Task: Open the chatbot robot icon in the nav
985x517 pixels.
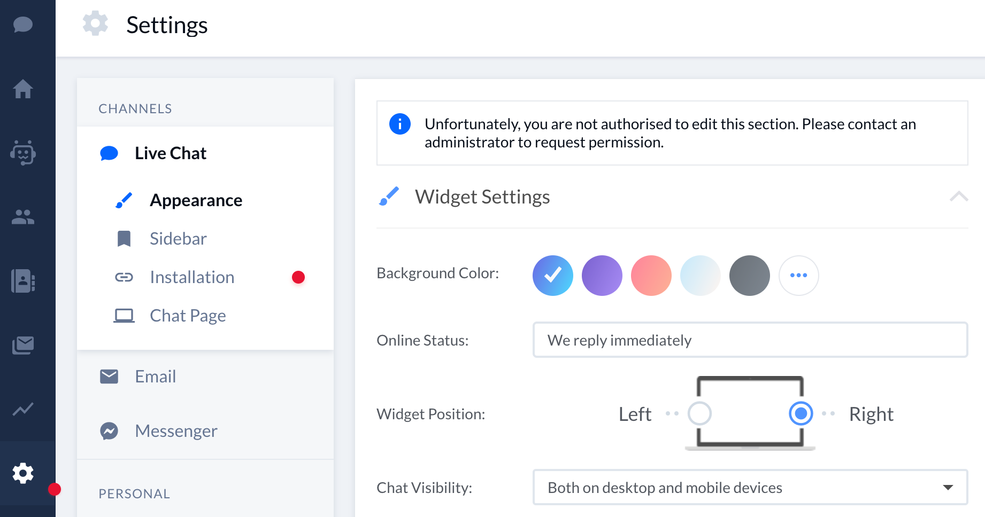Action: tap(23, 153)
